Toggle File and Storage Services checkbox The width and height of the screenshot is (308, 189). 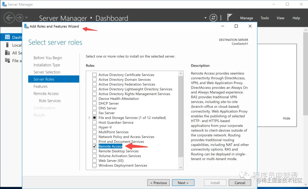[94, 117]
